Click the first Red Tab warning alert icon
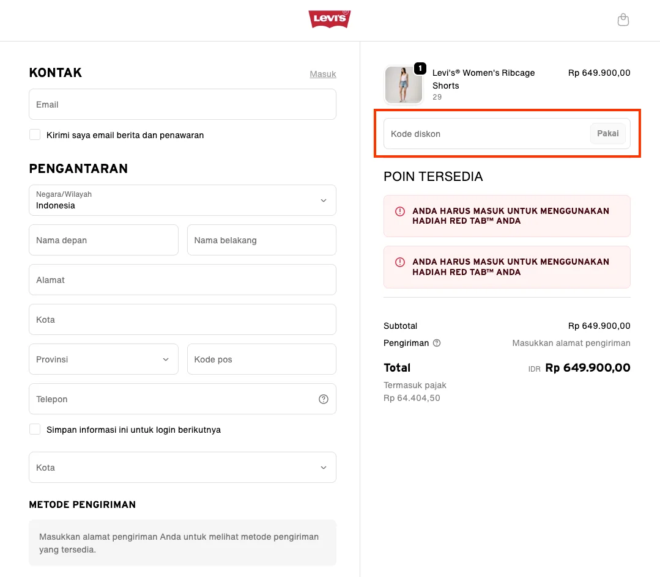 [400, 211]
